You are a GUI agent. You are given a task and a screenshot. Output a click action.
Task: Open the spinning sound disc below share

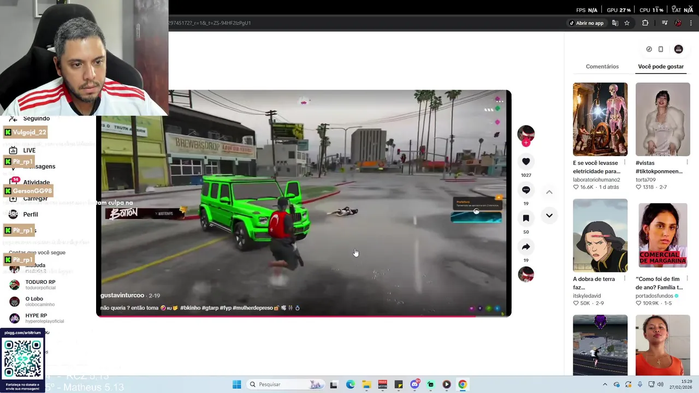pyautogui.click(x=526, y=274)
